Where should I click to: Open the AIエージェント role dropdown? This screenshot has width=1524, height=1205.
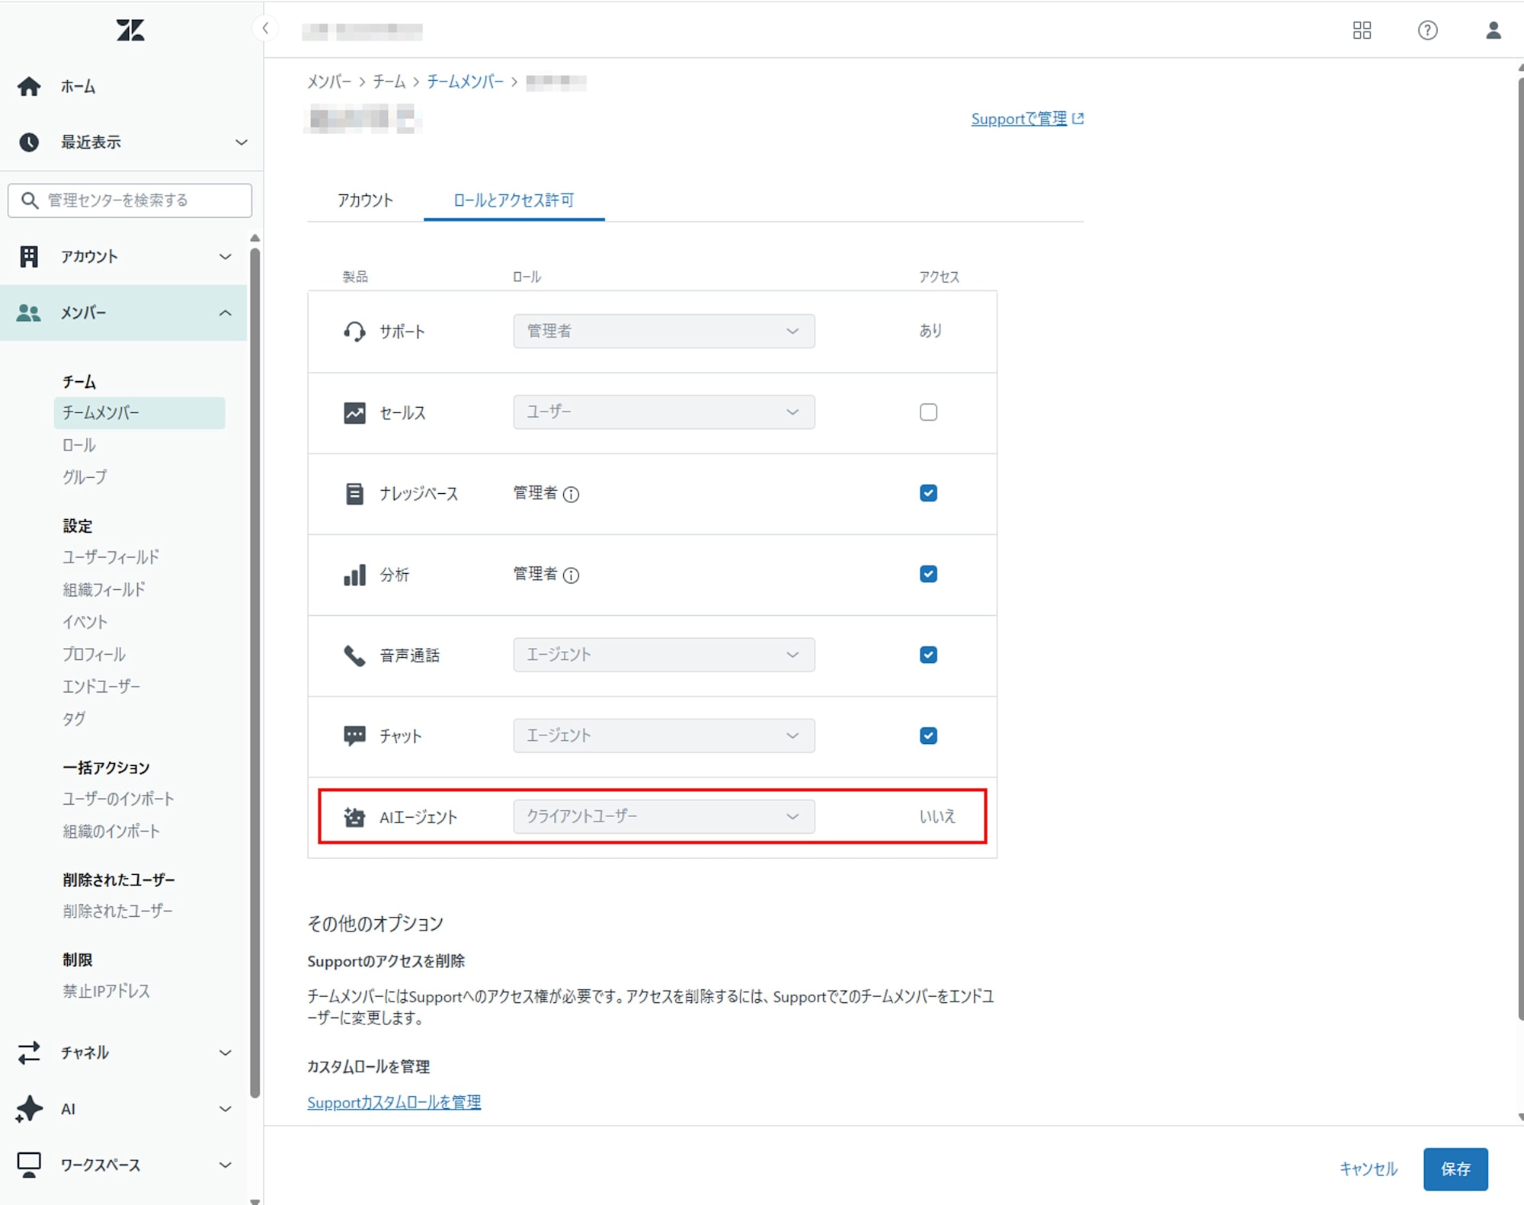[663, 816]
